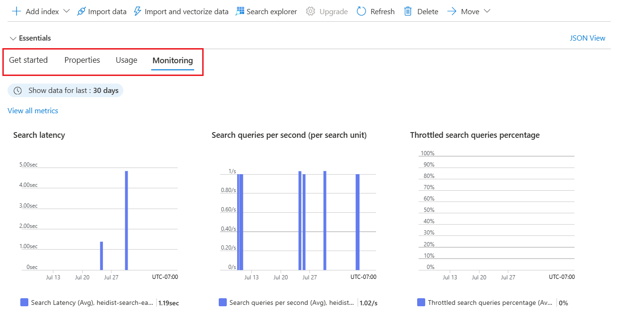Click the Upgrade gear icon

click(x=311, y=11)
